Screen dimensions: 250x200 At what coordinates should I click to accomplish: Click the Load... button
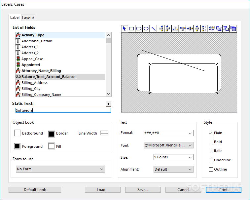[x=102, y=190]
